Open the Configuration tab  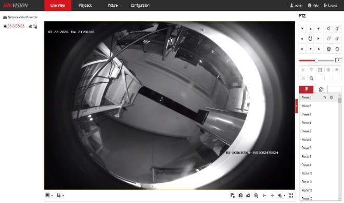click(x=140, y=5)
